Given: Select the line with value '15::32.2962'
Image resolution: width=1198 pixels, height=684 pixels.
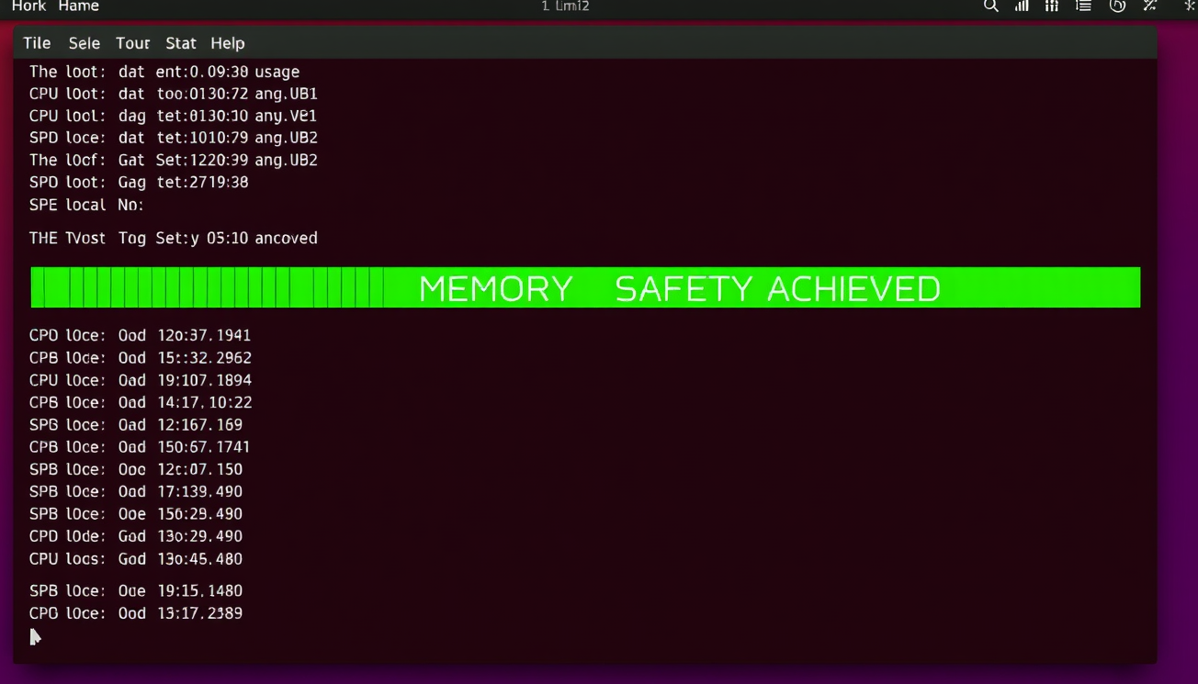Looking at the screenshot, I should click(x=141, y=357).
